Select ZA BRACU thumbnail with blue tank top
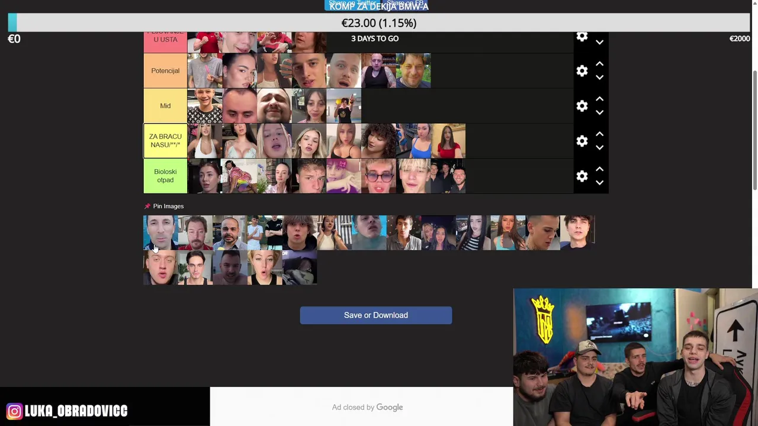This screenshot has height=426, width=758. pyautogui.click(x=413, y=141)
